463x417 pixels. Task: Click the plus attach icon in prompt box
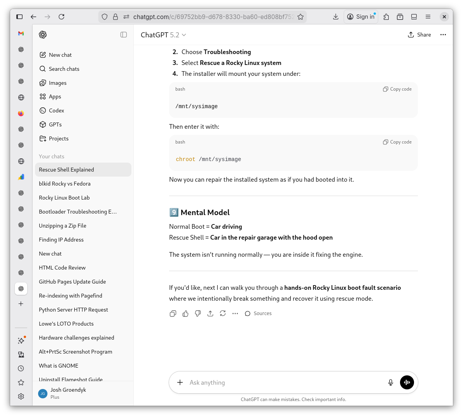click(180, 382)
